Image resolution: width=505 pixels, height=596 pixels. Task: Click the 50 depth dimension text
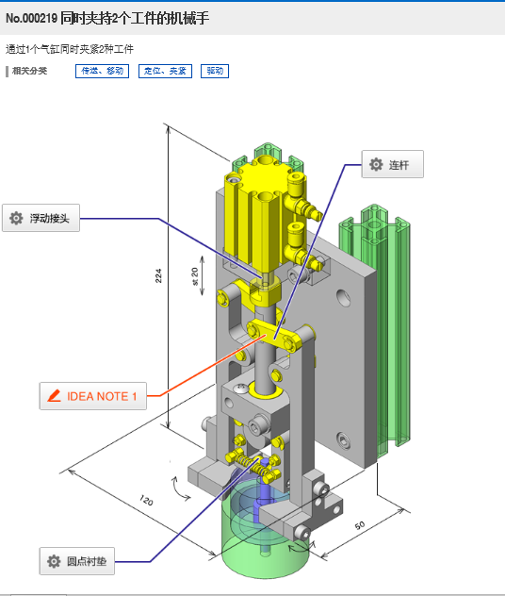360,525
